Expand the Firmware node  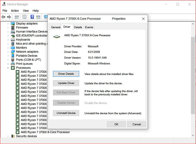click(8, 27)
